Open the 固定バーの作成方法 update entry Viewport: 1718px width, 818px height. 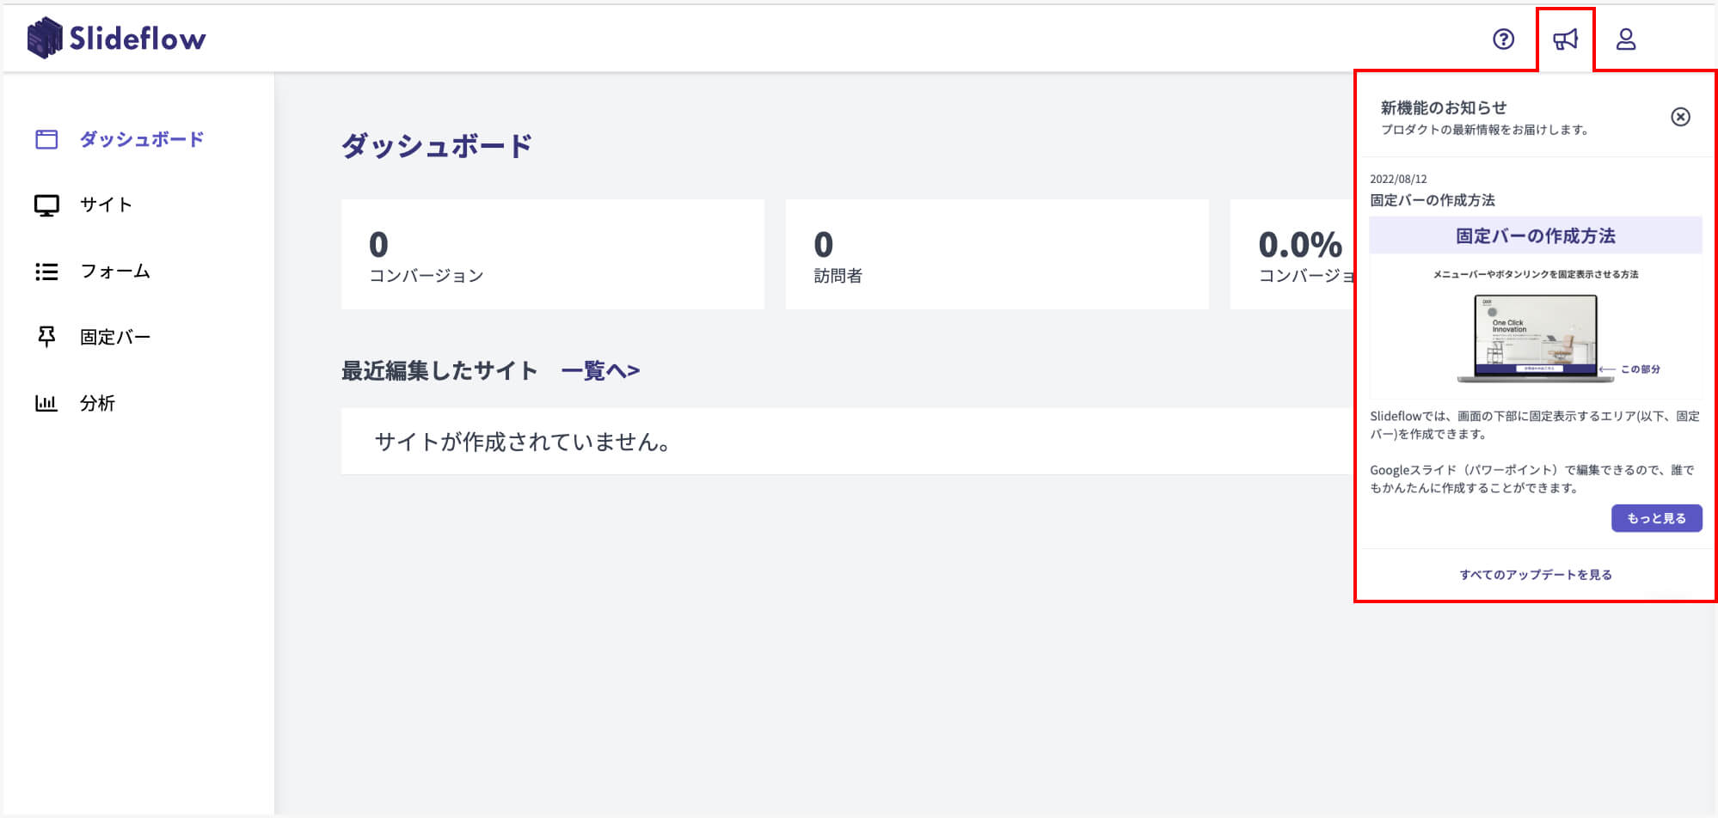coord(1433,201)
